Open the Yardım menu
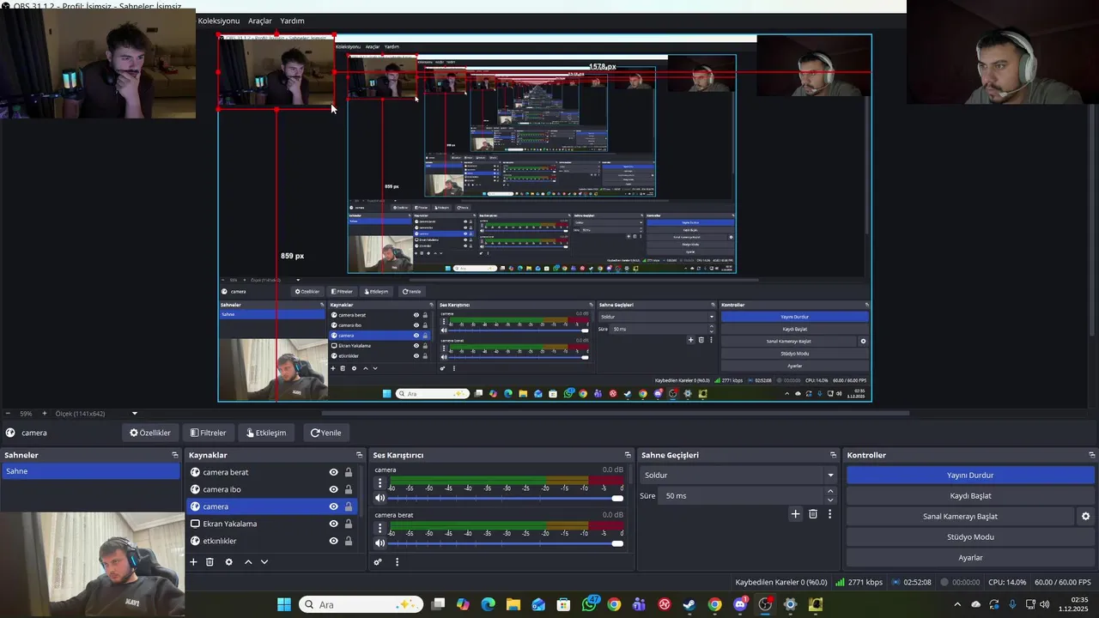This screenshot has height=618, width=1099. click(292, 21)
